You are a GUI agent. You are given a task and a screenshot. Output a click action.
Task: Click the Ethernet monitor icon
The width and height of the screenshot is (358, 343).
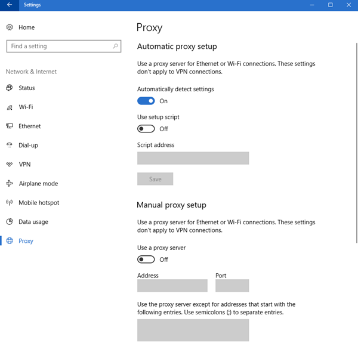click(10, 126)
